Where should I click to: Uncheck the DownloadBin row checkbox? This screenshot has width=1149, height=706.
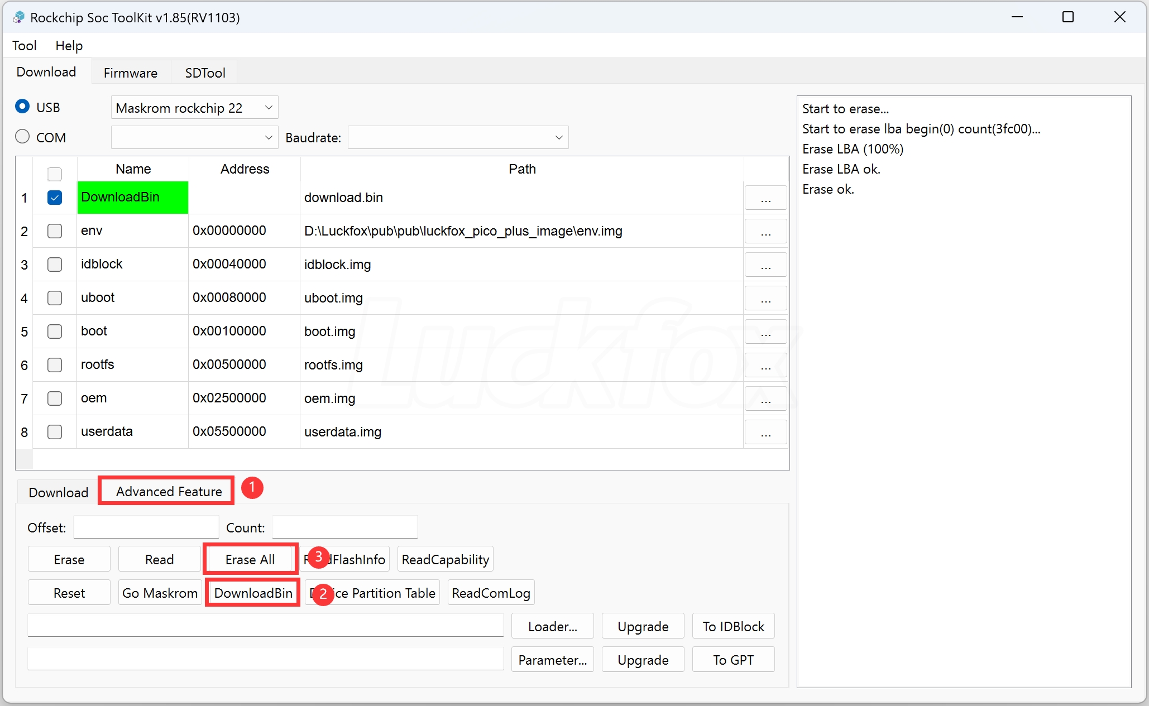55,198
